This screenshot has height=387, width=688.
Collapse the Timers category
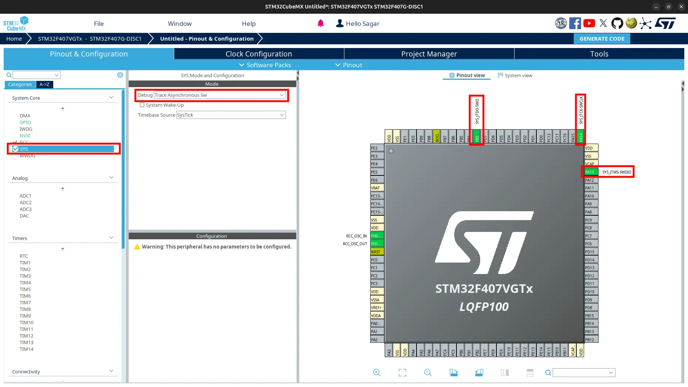111,238
